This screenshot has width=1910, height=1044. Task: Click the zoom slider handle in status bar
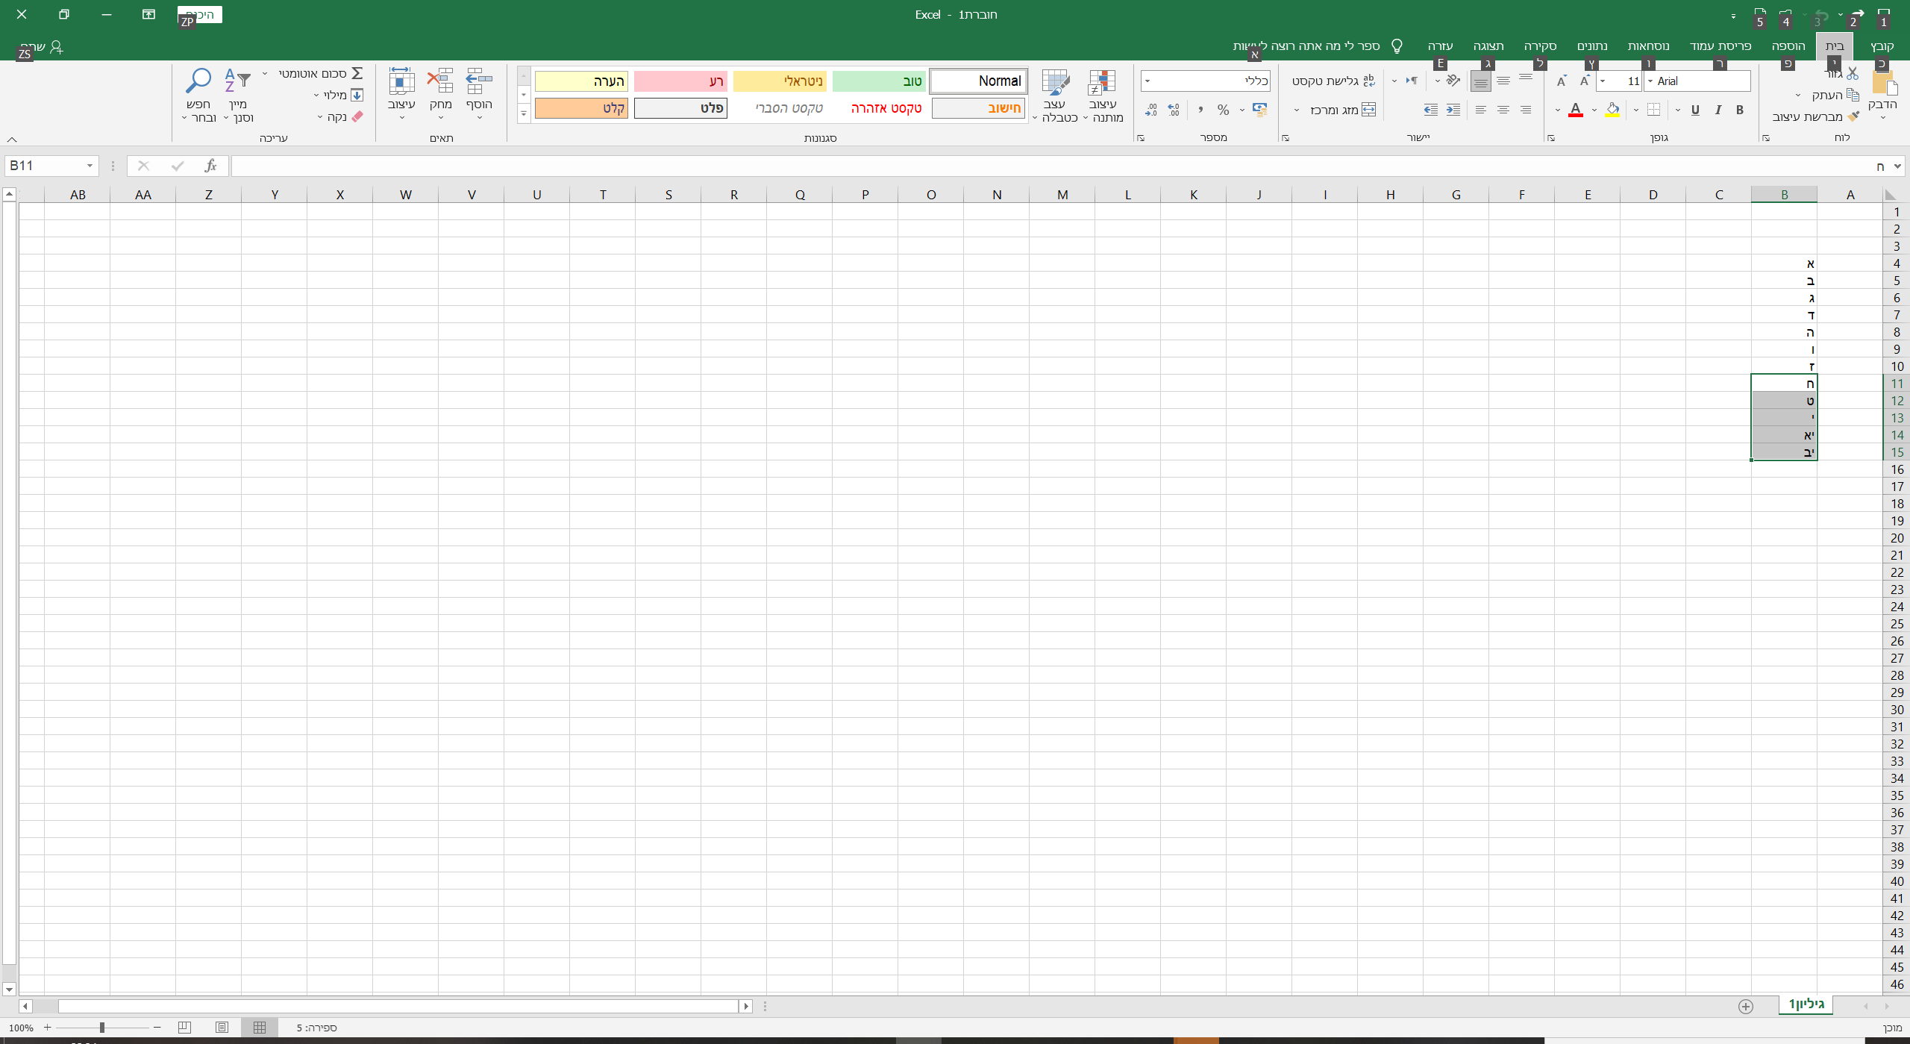tap(102, 1028)
